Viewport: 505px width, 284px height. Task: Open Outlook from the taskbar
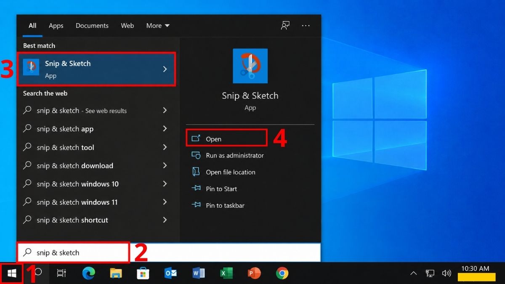coord(171,273)
